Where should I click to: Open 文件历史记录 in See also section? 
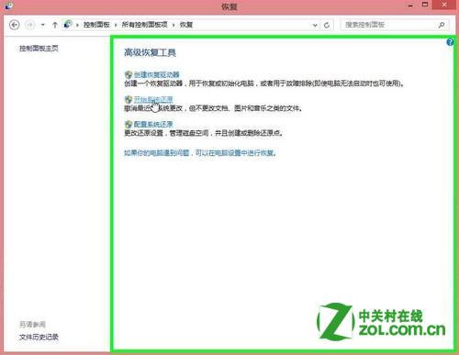(x=39, y=337)
